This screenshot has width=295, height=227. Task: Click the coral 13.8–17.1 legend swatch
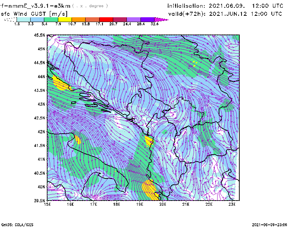(x=93, y=19)
